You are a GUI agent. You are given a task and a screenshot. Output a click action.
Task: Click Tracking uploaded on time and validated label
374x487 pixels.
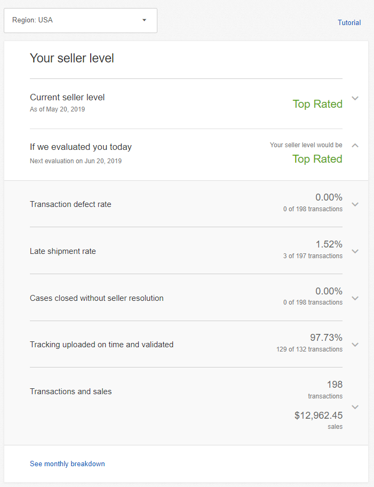101,345
